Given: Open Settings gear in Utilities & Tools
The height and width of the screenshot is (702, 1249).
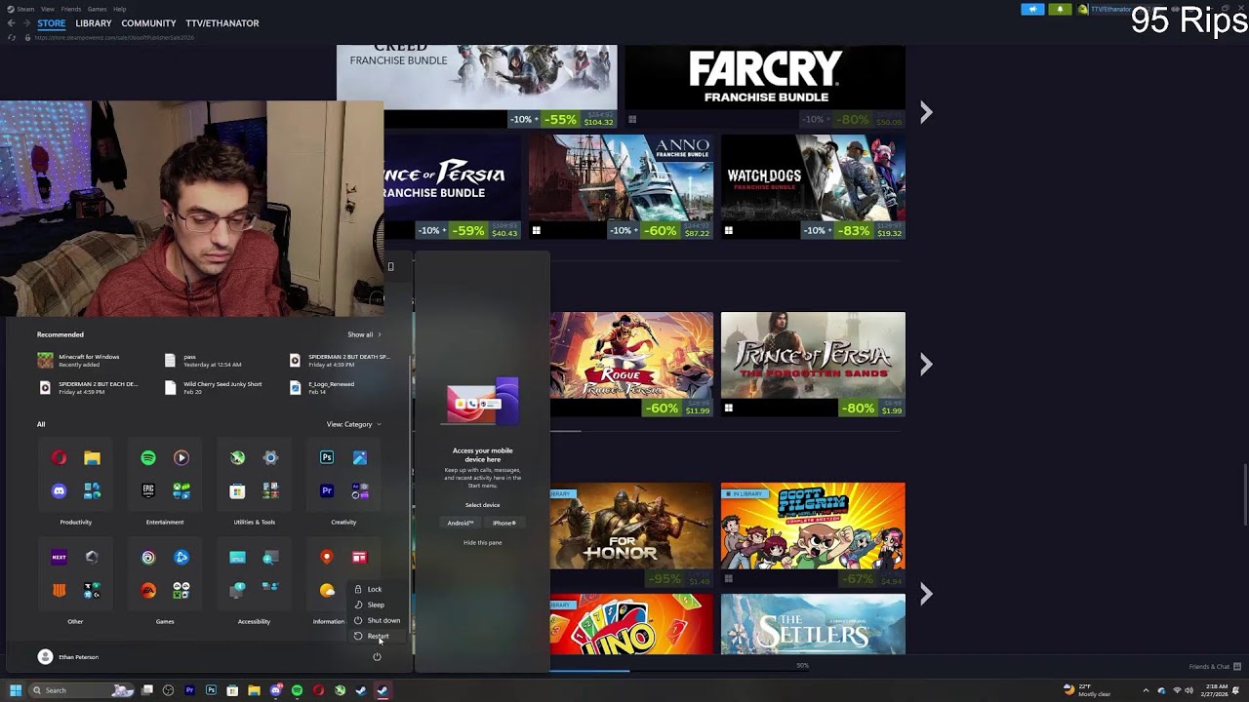Looking at the screenshot, I should [x=270, y=458].
